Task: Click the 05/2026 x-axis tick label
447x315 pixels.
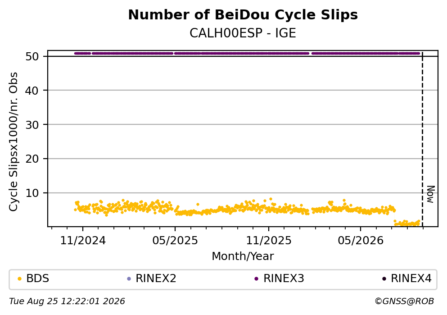Action: pyautogui.click(x=361, y=241)
